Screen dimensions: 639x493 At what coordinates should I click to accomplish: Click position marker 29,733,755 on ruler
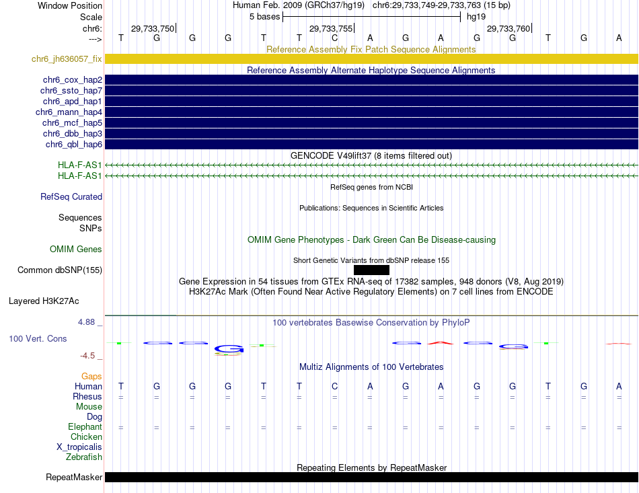[x=331, y=28]
